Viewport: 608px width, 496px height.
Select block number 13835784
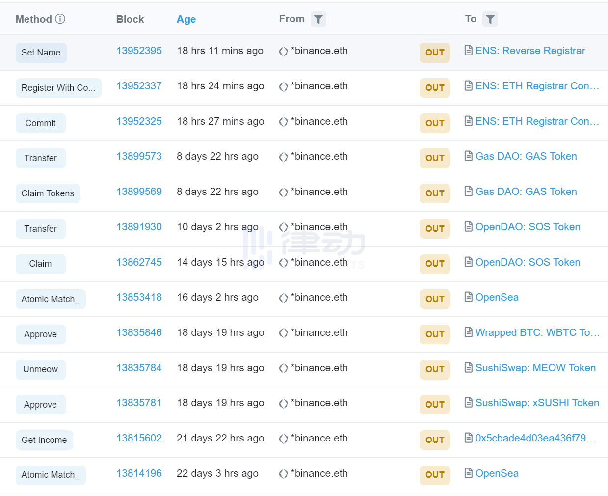coord(139,368)
